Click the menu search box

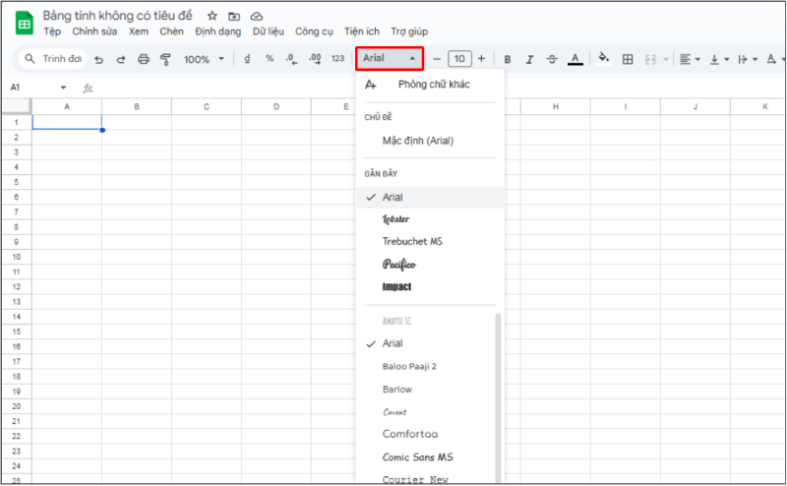53,59
